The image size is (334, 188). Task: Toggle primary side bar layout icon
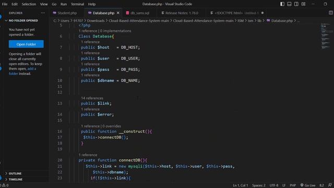[282, 4]
